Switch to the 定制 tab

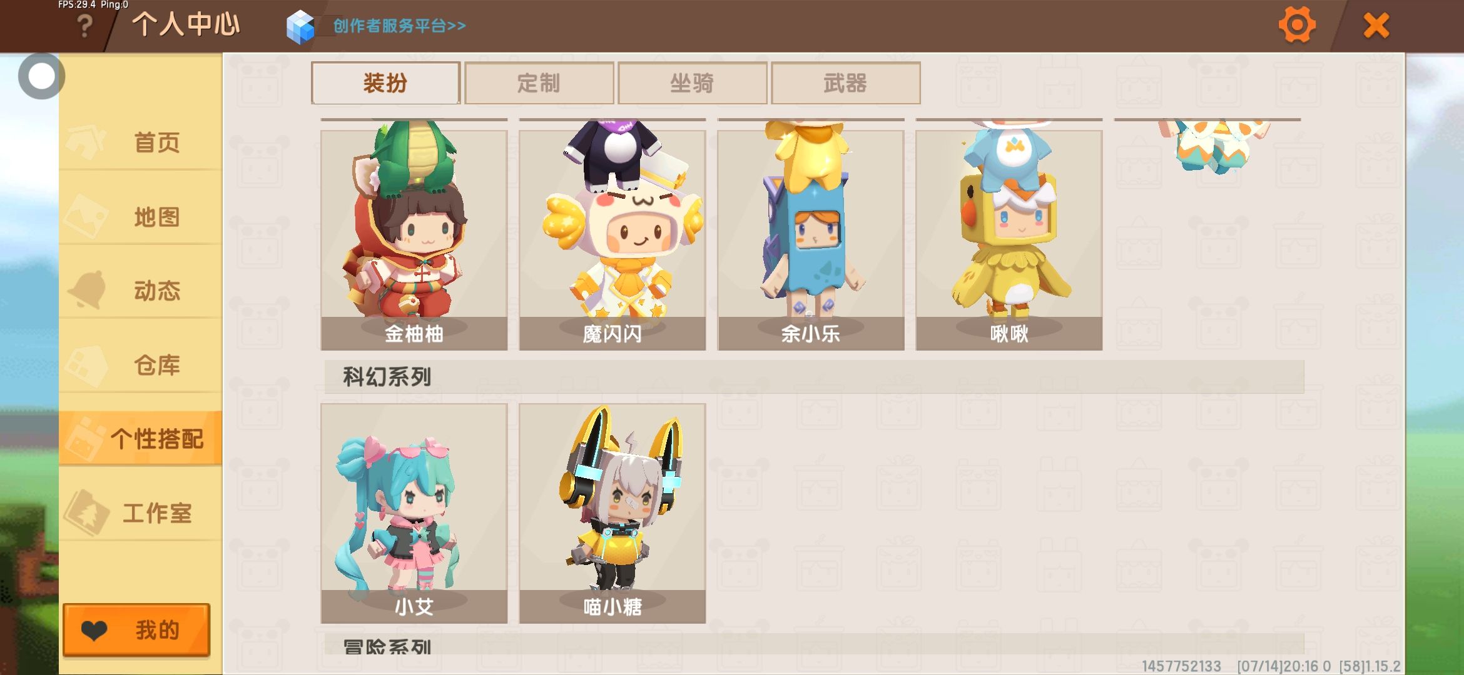pyautogui.click(x=539, y=83)
